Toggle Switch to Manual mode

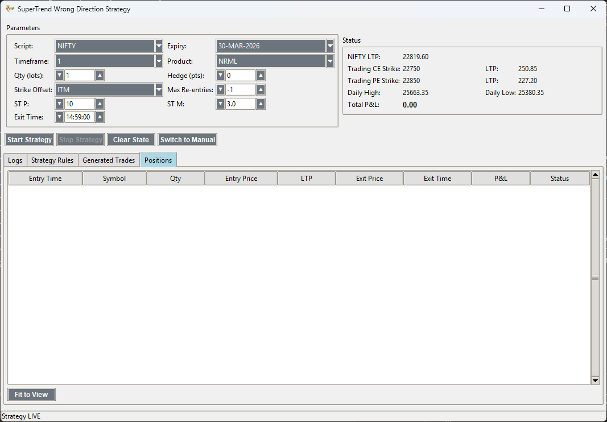[187, 140]
